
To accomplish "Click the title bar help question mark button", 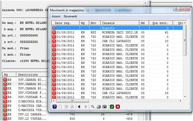I will (176, 9).
